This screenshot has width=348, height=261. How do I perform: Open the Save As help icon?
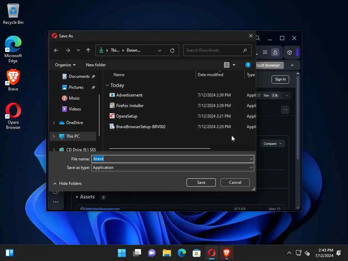pos(248,65)
